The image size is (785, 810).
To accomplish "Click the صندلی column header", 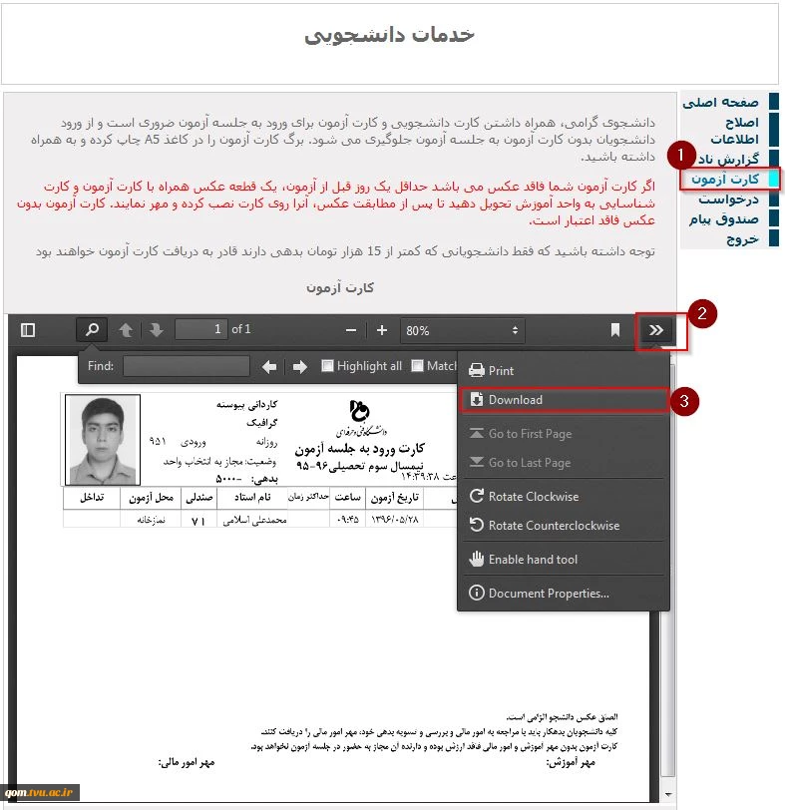I will click(199, 497).
